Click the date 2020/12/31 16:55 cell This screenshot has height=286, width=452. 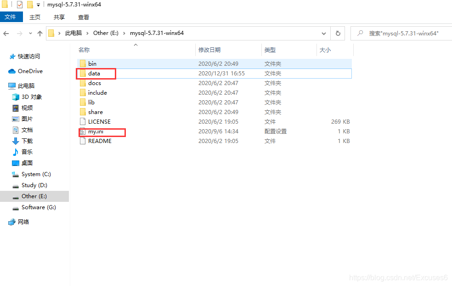(221, 74)
